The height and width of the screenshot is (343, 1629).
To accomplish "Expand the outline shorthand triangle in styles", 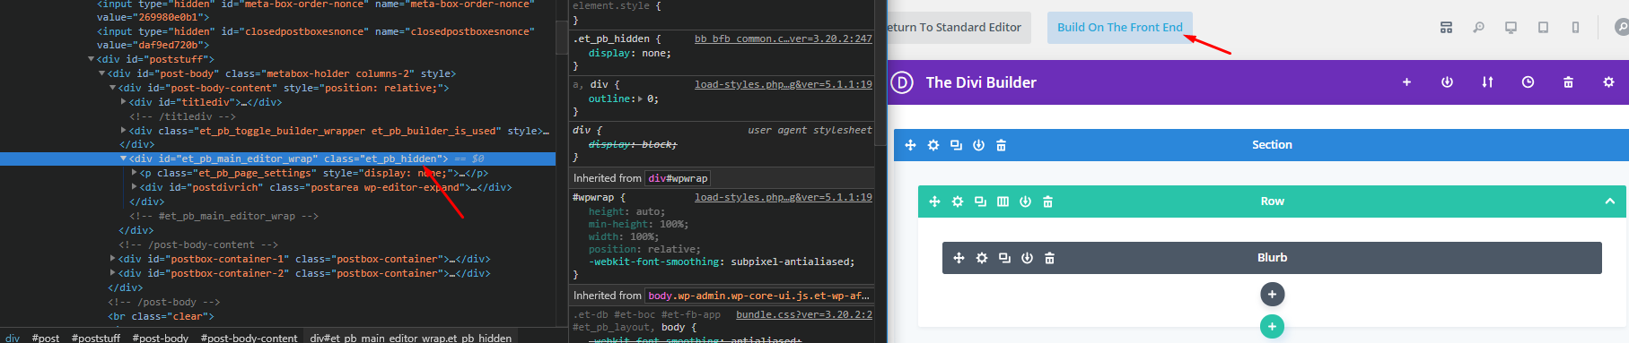I will 640,99.
